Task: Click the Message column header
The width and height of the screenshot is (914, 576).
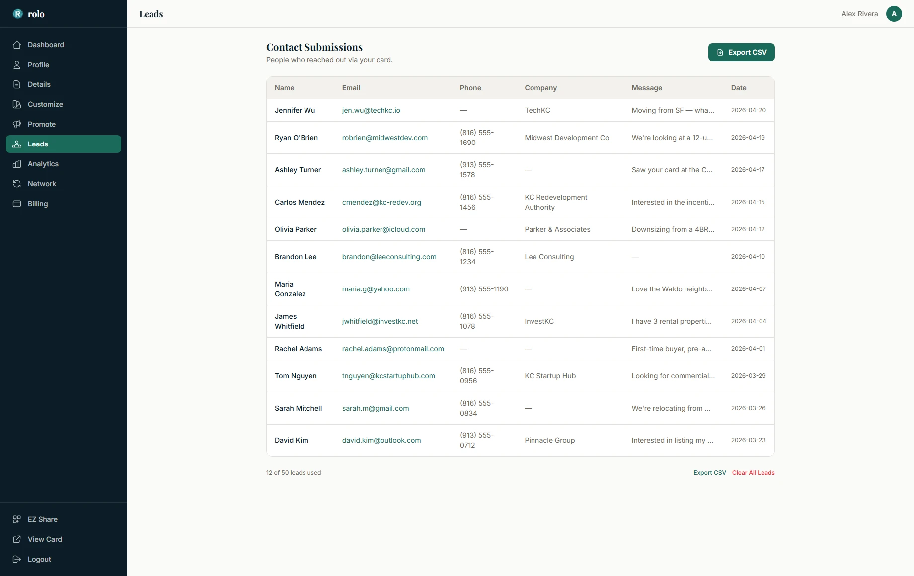Action: point(647,88)
